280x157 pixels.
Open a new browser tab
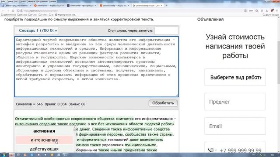(166, 6)
